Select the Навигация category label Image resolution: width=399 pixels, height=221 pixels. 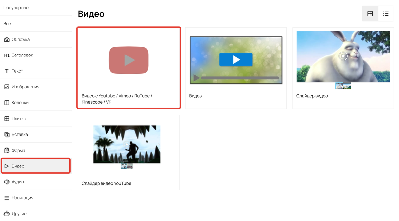tap(23, 198)
